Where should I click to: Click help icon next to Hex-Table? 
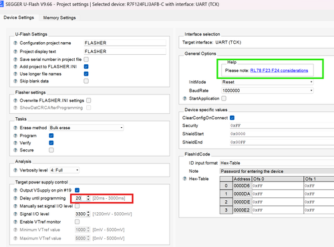click(184, 179)
